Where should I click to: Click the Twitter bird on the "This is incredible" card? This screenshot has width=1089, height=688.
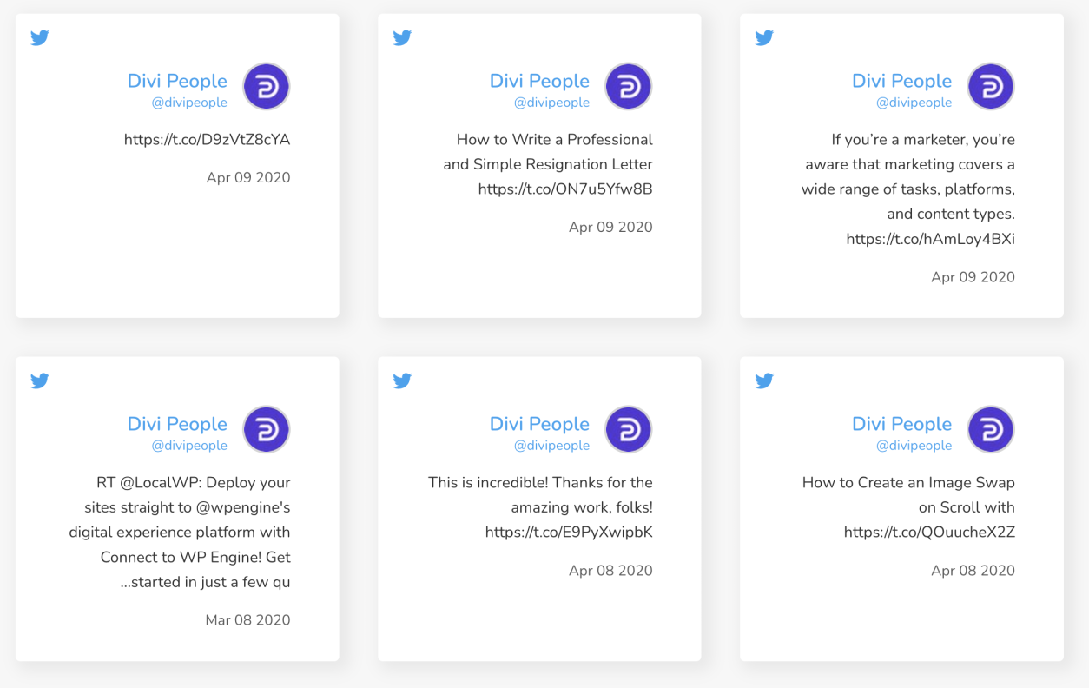coord(402,381)
